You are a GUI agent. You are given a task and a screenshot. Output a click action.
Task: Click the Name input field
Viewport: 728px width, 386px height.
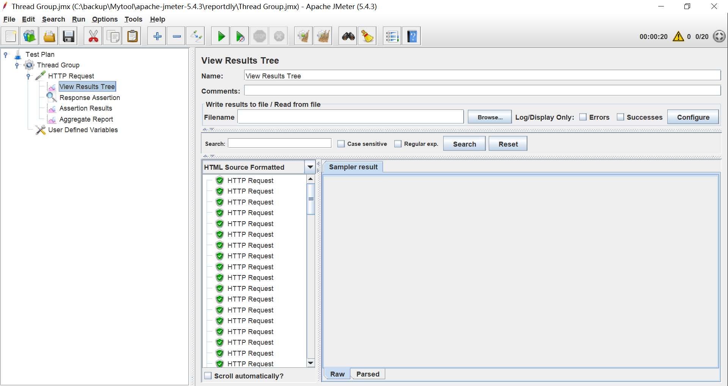(482, 76)
